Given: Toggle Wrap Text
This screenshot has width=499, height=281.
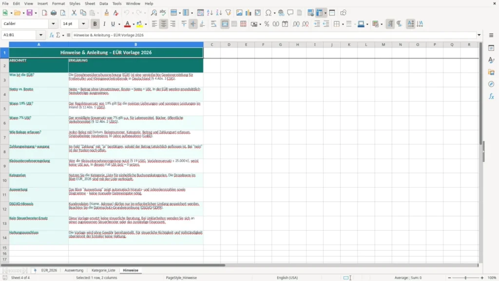Looking at the screenshot, I should pos(213,24).
